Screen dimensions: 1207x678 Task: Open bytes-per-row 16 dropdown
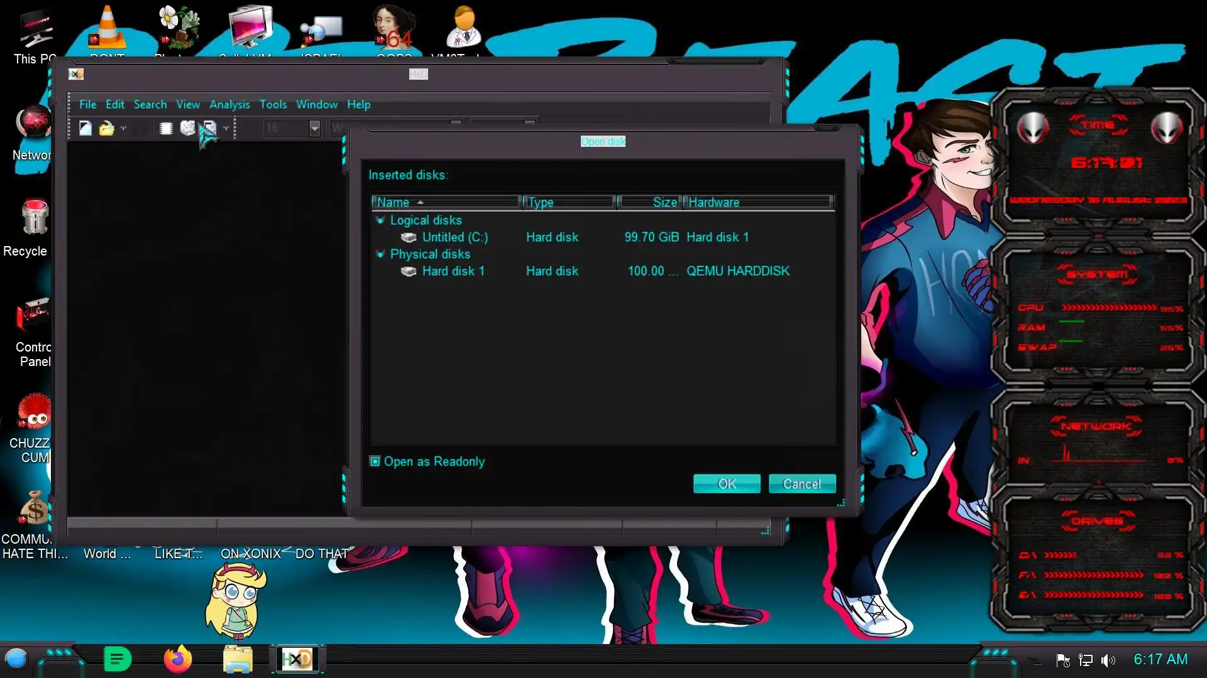coord(314,128)
